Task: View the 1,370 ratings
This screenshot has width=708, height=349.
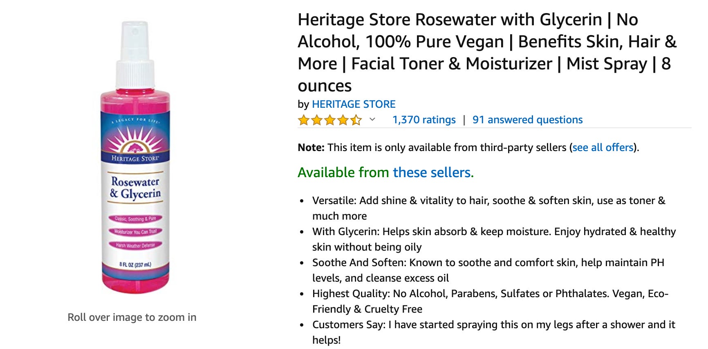Action: [423, 120]
